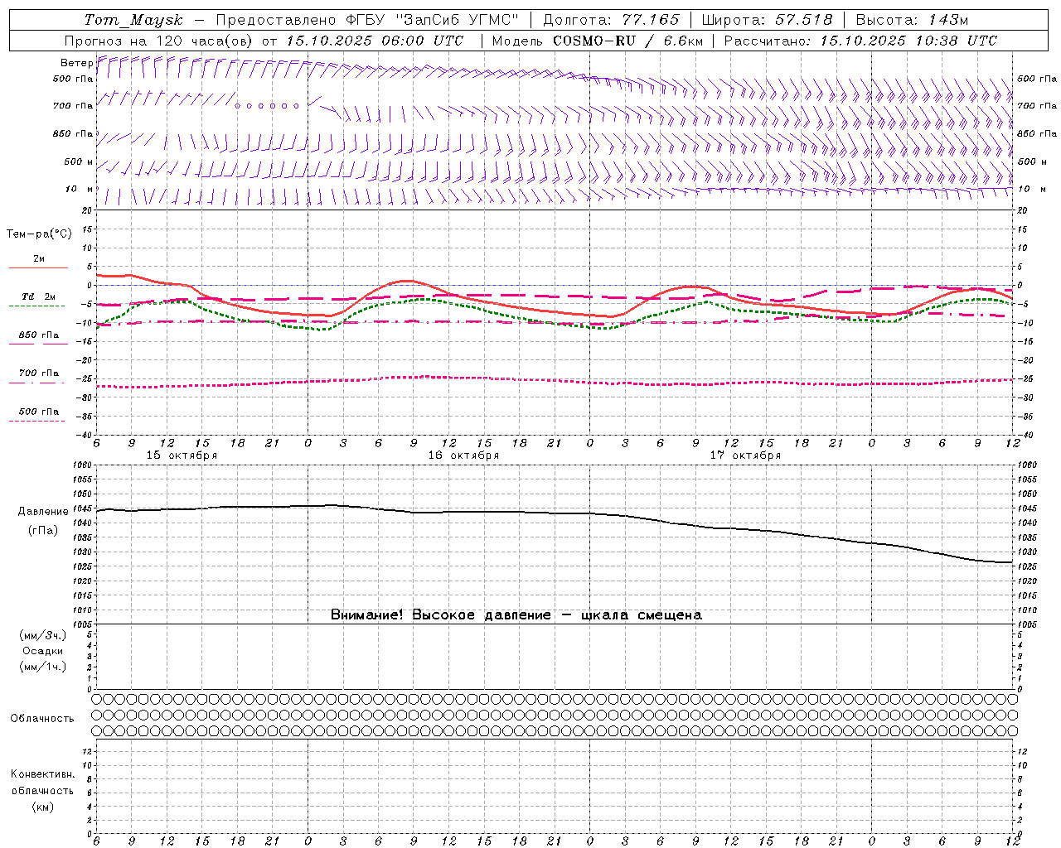Select the start time 15.10.2025 06:00 UTC
This screenshot has width=1061, height=848.
(375, 41)
